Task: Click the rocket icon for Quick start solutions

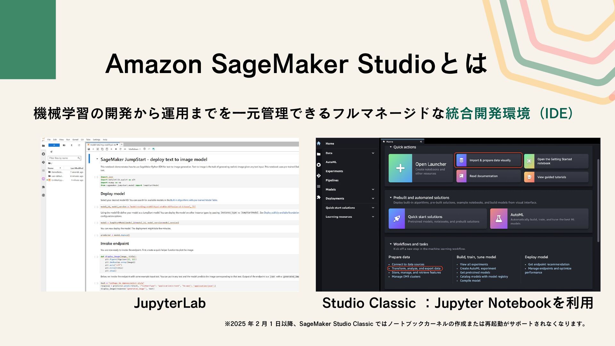Action: pos(397,218)
